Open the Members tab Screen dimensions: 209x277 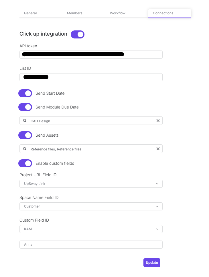[x=74, y=13]
